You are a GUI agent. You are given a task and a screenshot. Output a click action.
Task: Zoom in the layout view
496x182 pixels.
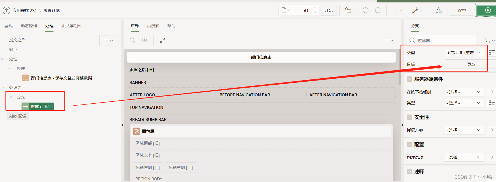[x=145, y=41]
